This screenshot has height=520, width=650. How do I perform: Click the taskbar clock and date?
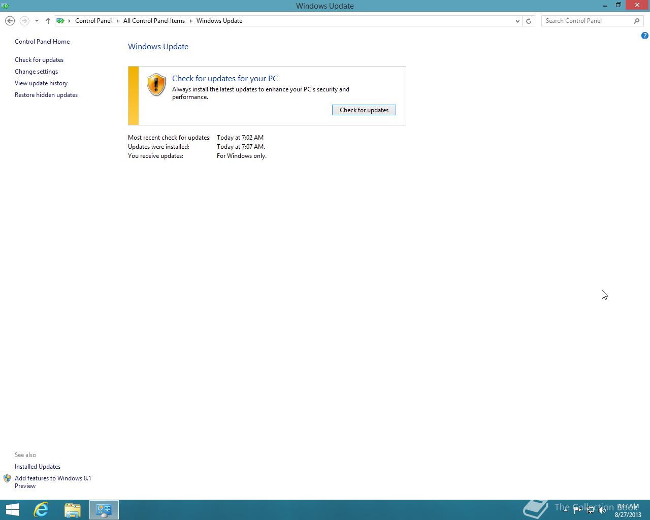(x=628, y=510)
